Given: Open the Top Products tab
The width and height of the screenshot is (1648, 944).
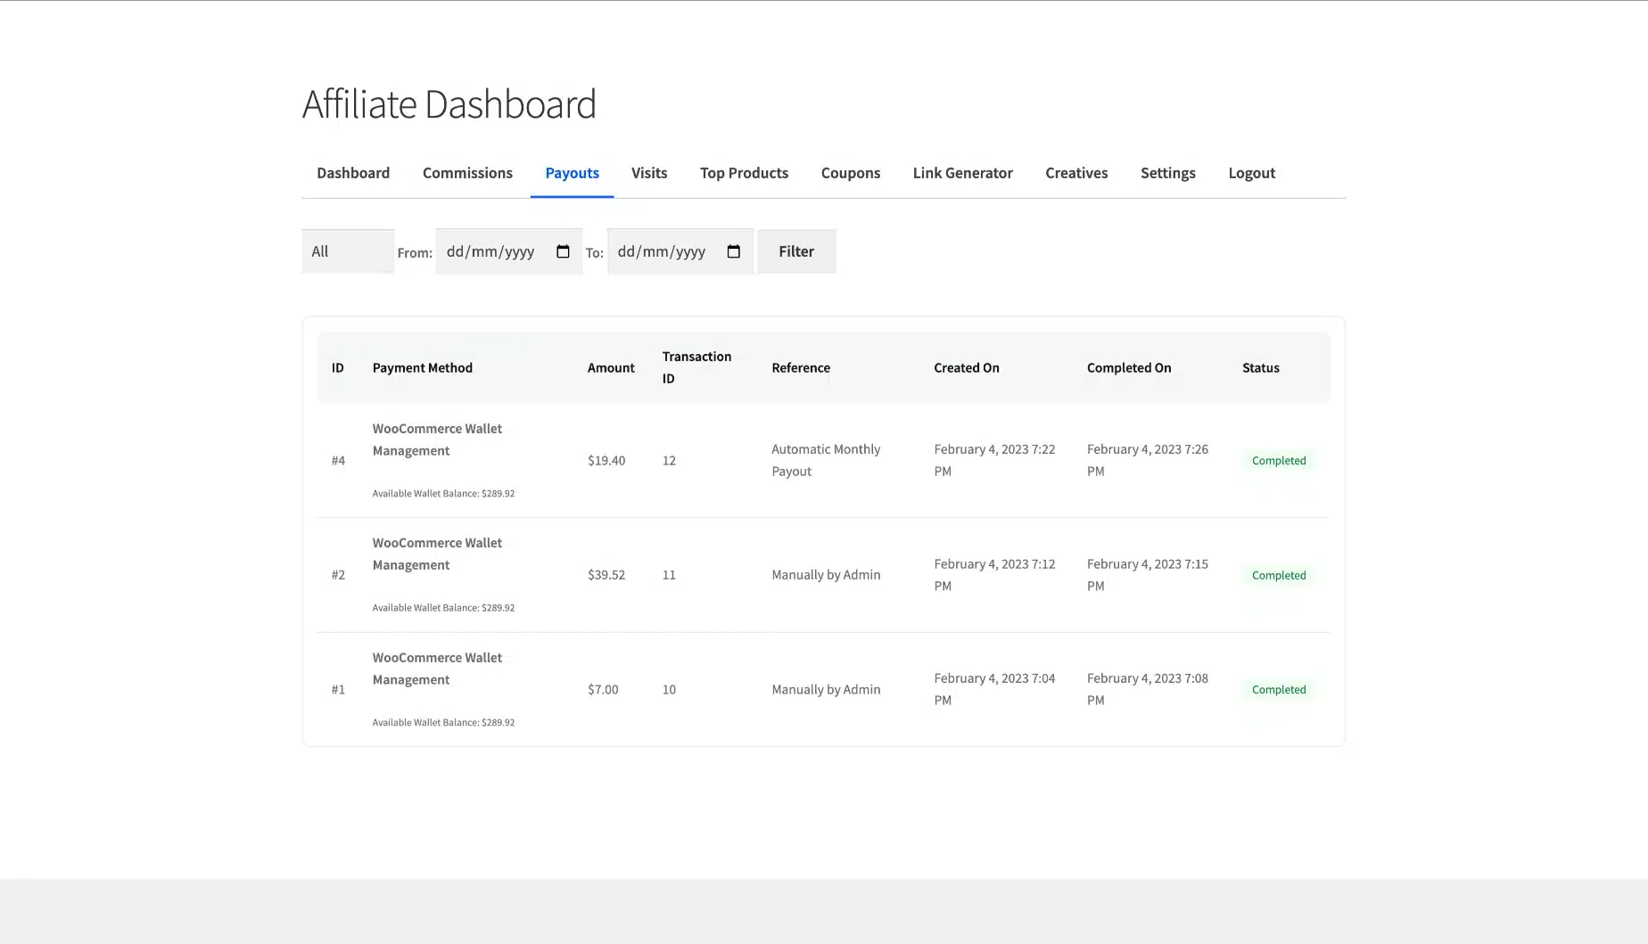Looking at the screenshot, I should (x=744, y=173).
